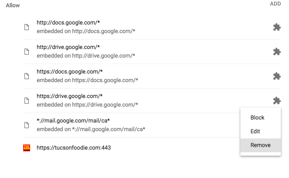
Task: Click the extension puzzle icon for https://drive.google.com/*
Action: click(x=277, y=101)
